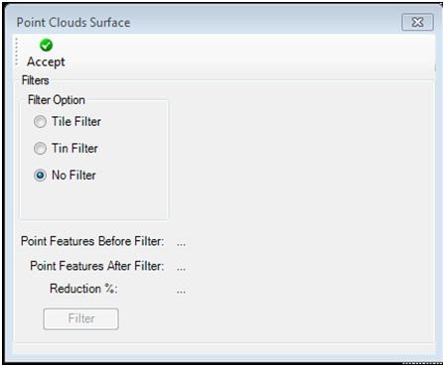Click the Filter Option group heading

[57, 100]
